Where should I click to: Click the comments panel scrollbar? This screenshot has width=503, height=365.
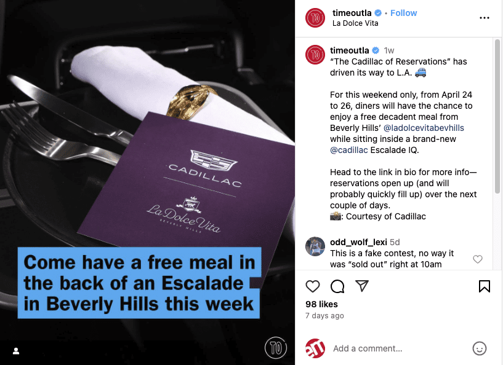(497, 117)
